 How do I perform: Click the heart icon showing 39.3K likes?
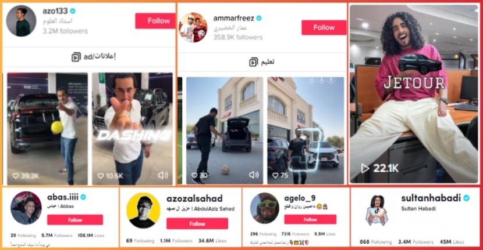15,176
